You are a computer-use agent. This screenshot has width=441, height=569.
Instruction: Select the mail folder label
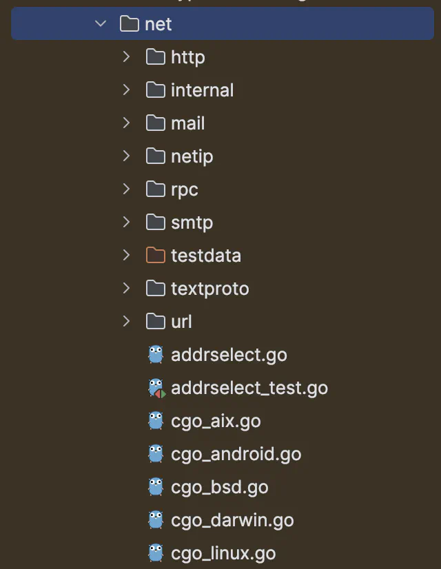click(187, 123)
